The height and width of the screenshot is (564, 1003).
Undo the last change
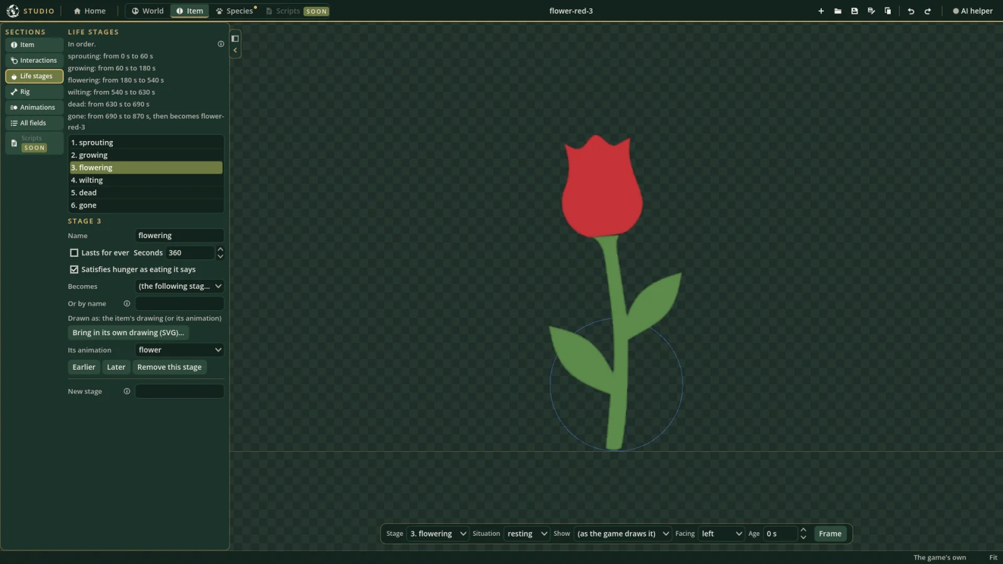point(911,11)
